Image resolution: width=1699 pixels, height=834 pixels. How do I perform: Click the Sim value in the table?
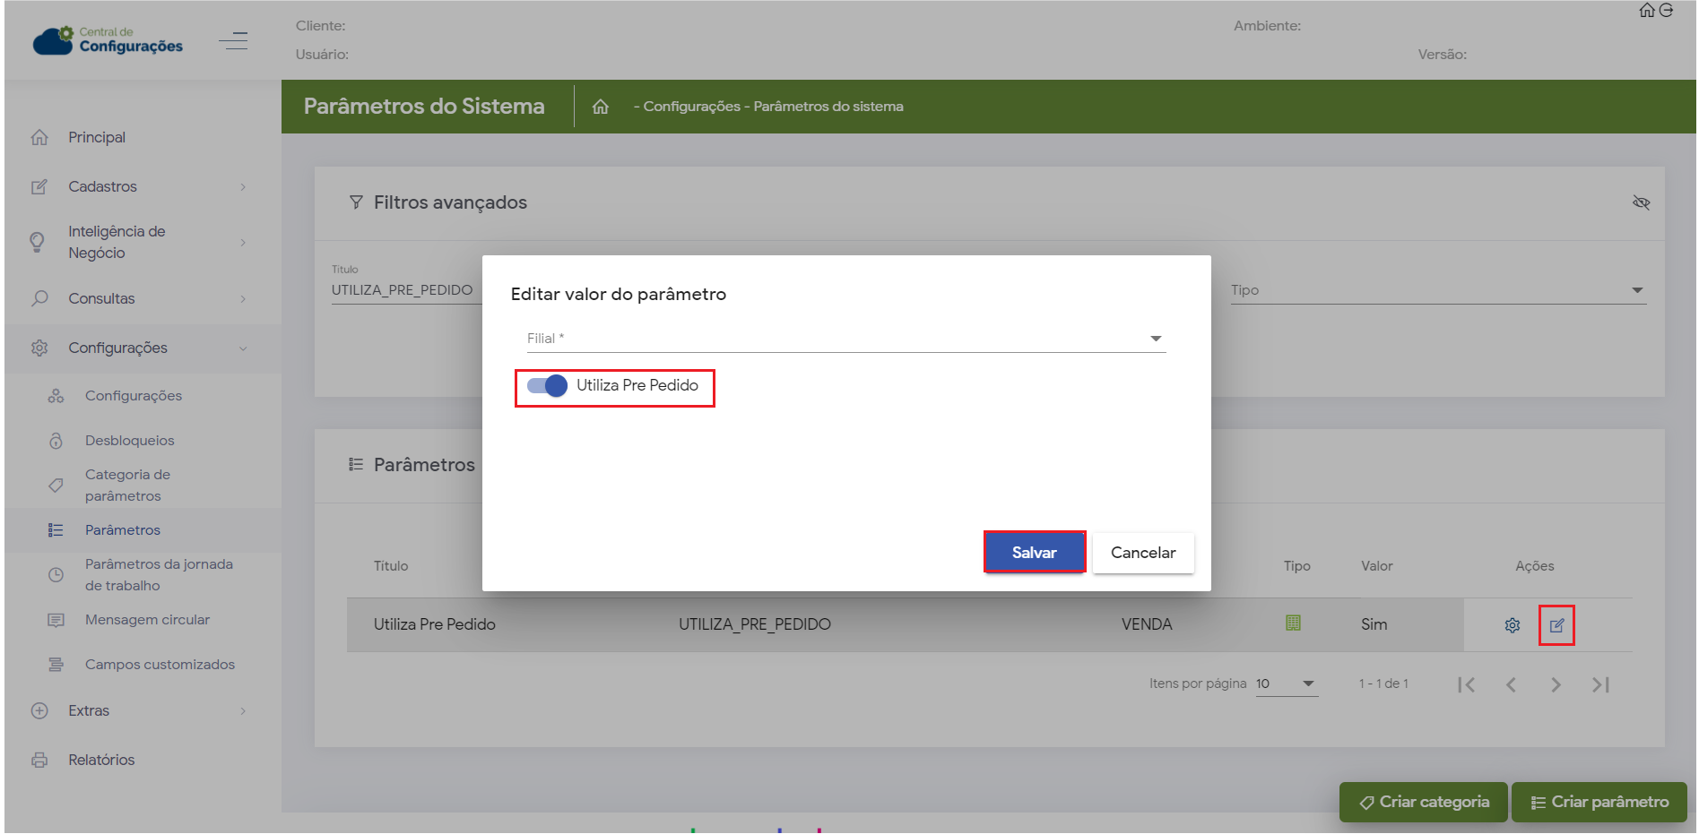1374,624
